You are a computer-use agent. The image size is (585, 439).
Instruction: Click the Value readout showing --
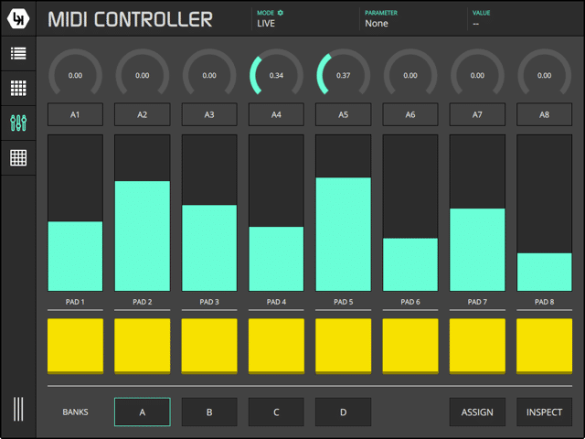tap(475, 24)
